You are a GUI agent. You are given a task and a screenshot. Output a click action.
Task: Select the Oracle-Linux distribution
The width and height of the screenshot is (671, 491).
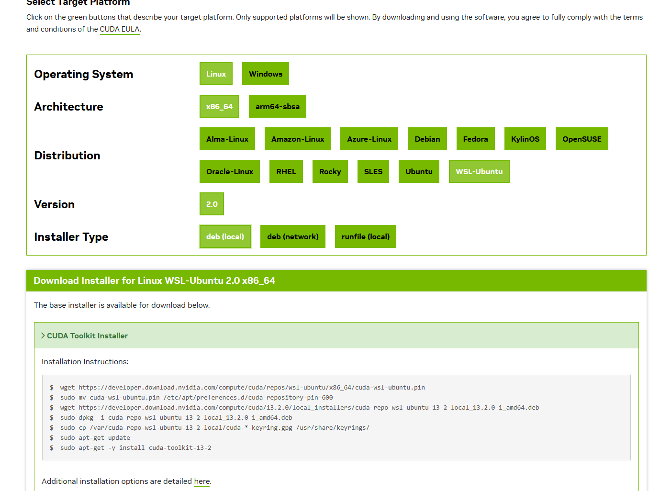[x=229, y=171]
